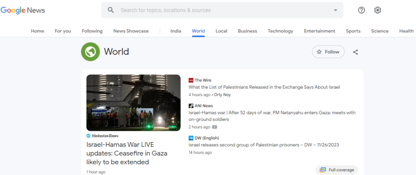The width and height of the screenshot is (416, 175).
Task: Click DW (English) source name
Action: coord(207,138)
